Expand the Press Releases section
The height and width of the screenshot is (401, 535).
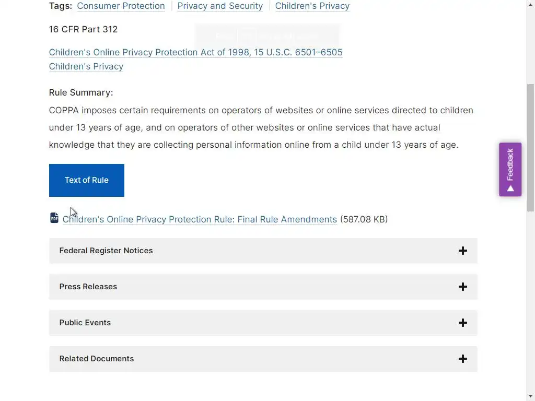pyautogui.click(x=88, y=287)
